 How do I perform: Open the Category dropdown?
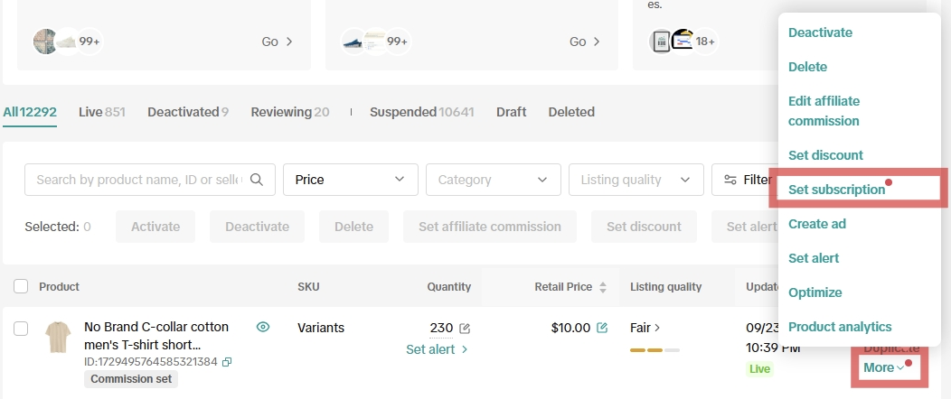(x=493, y=180)
